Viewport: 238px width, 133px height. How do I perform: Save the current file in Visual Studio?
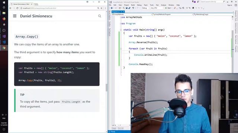point(126,8)
